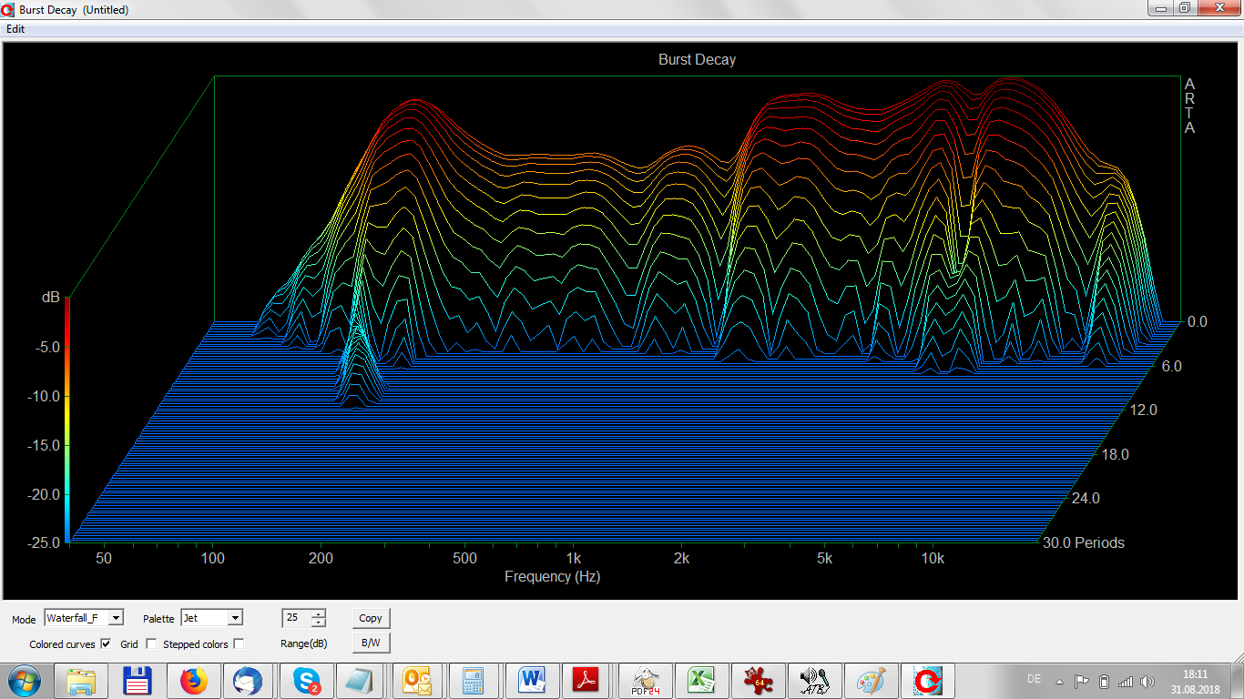Click the dB color scale bar
The height and width of the screenshot is (699, 1244).
coord(66,419)
